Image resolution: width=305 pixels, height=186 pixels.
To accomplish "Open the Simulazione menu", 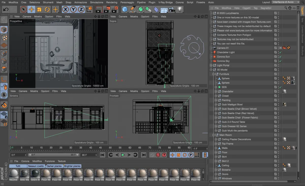I will click(x=97, y=2).
